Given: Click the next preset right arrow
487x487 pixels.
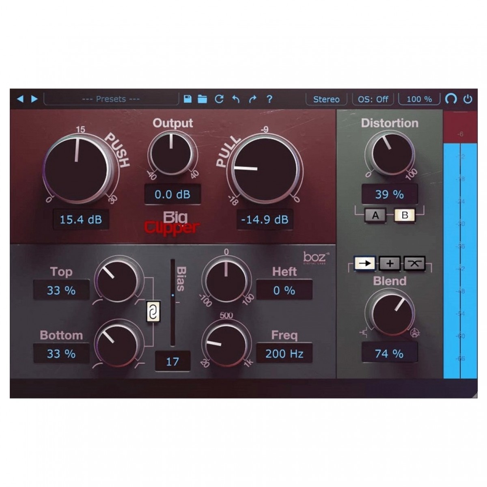Looking at the screenshot, I should click(34, 99).
